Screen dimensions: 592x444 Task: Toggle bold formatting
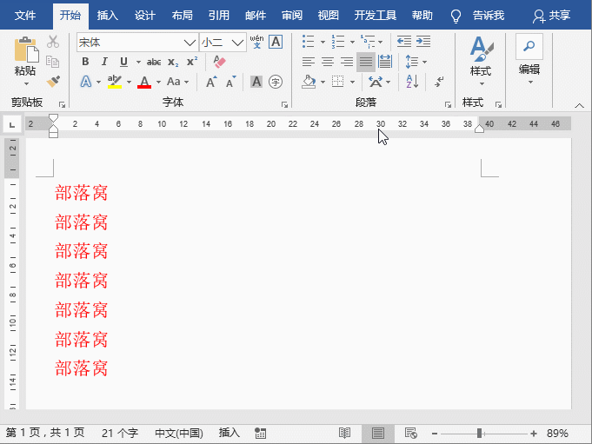85,62
